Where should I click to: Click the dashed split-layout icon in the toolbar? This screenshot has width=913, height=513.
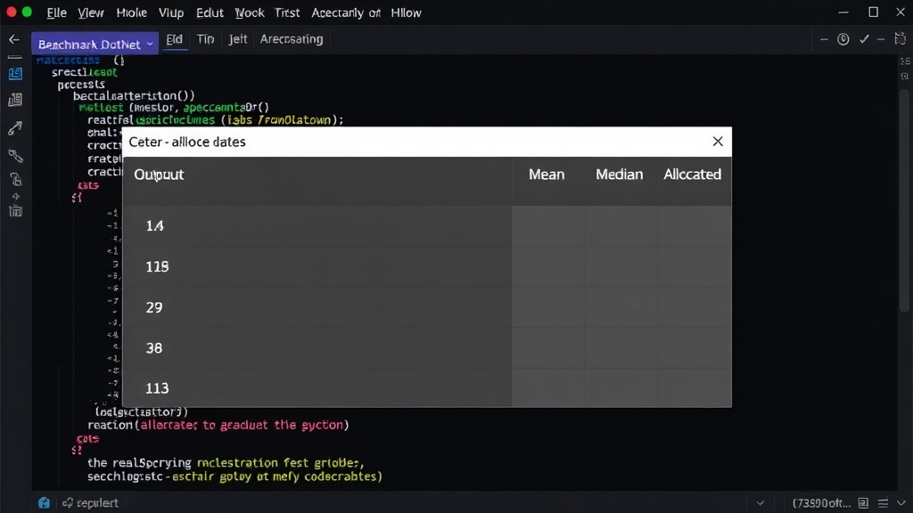pos(900,39)
